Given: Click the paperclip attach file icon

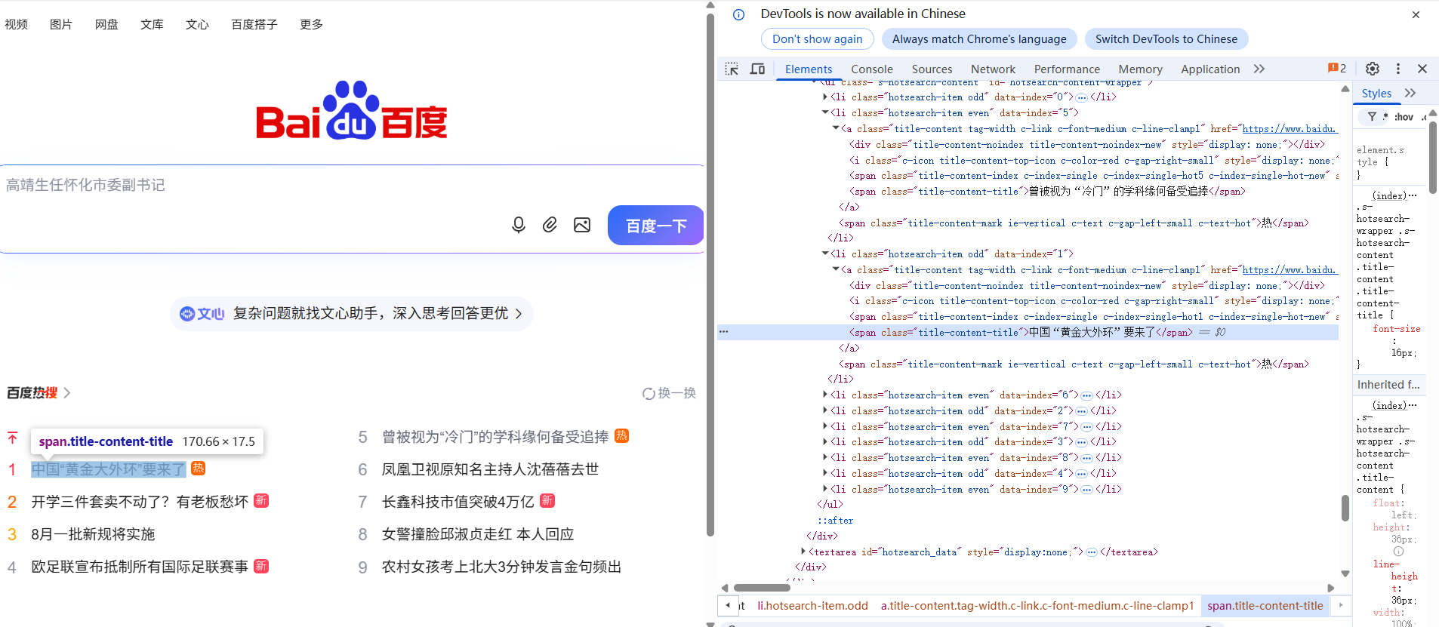Looking at the screenshot, I should (550, 225).
